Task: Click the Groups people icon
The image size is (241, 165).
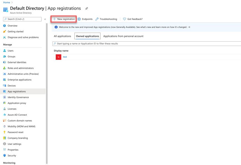Action: pyautogui.click(x=5, y=57)
